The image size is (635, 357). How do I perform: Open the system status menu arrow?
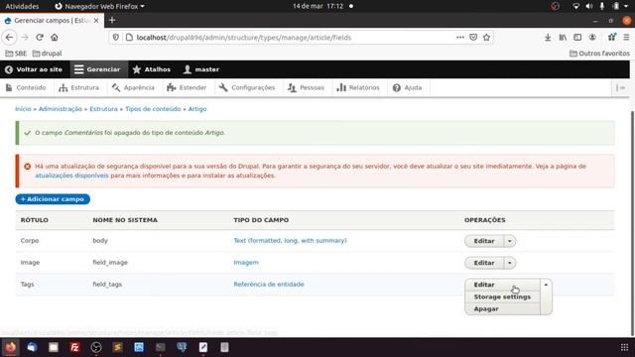(626, 6)
